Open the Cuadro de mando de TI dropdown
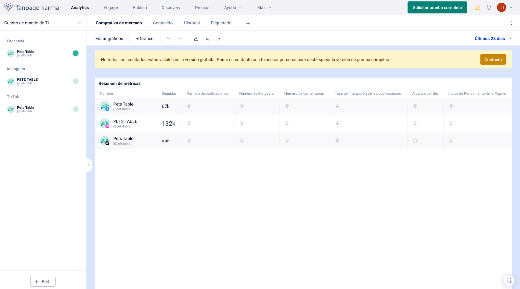520x289 pixels. pos(43,23)
